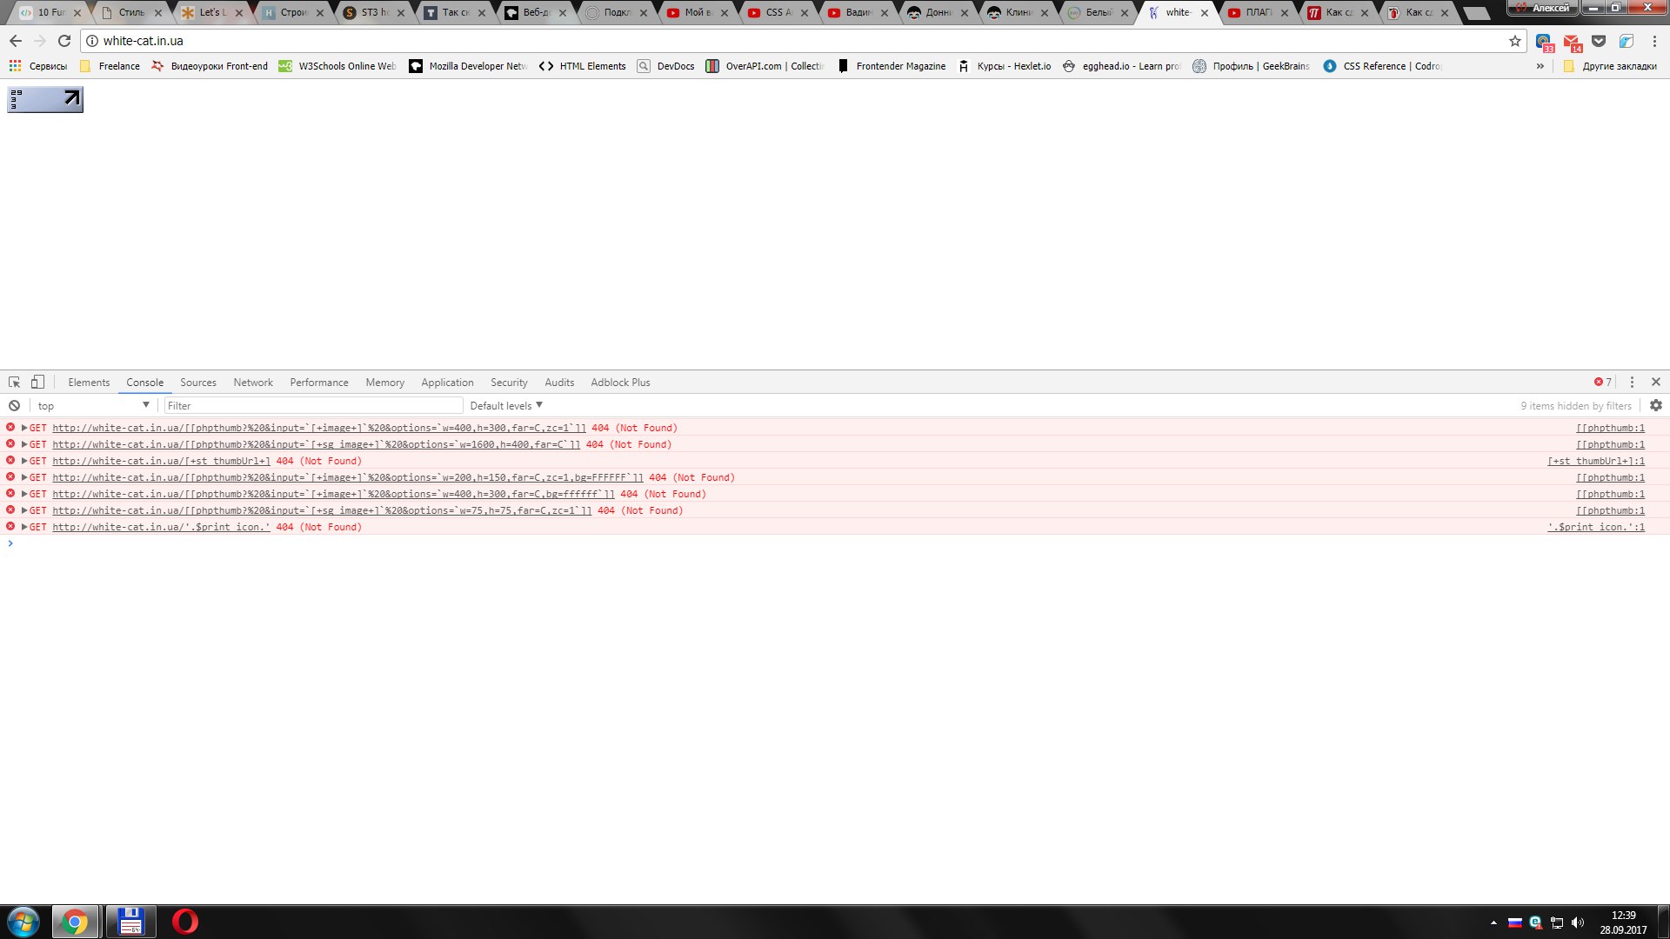
Task: Click the page reload button
Action: (x=64, y=41)
